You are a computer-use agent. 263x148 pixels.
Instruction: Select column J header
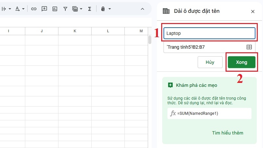(x=42, y=31)
